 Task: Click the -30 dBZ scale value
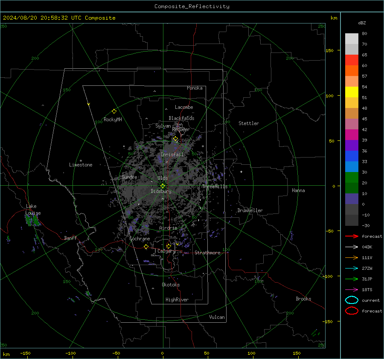(x=366, y=225)
